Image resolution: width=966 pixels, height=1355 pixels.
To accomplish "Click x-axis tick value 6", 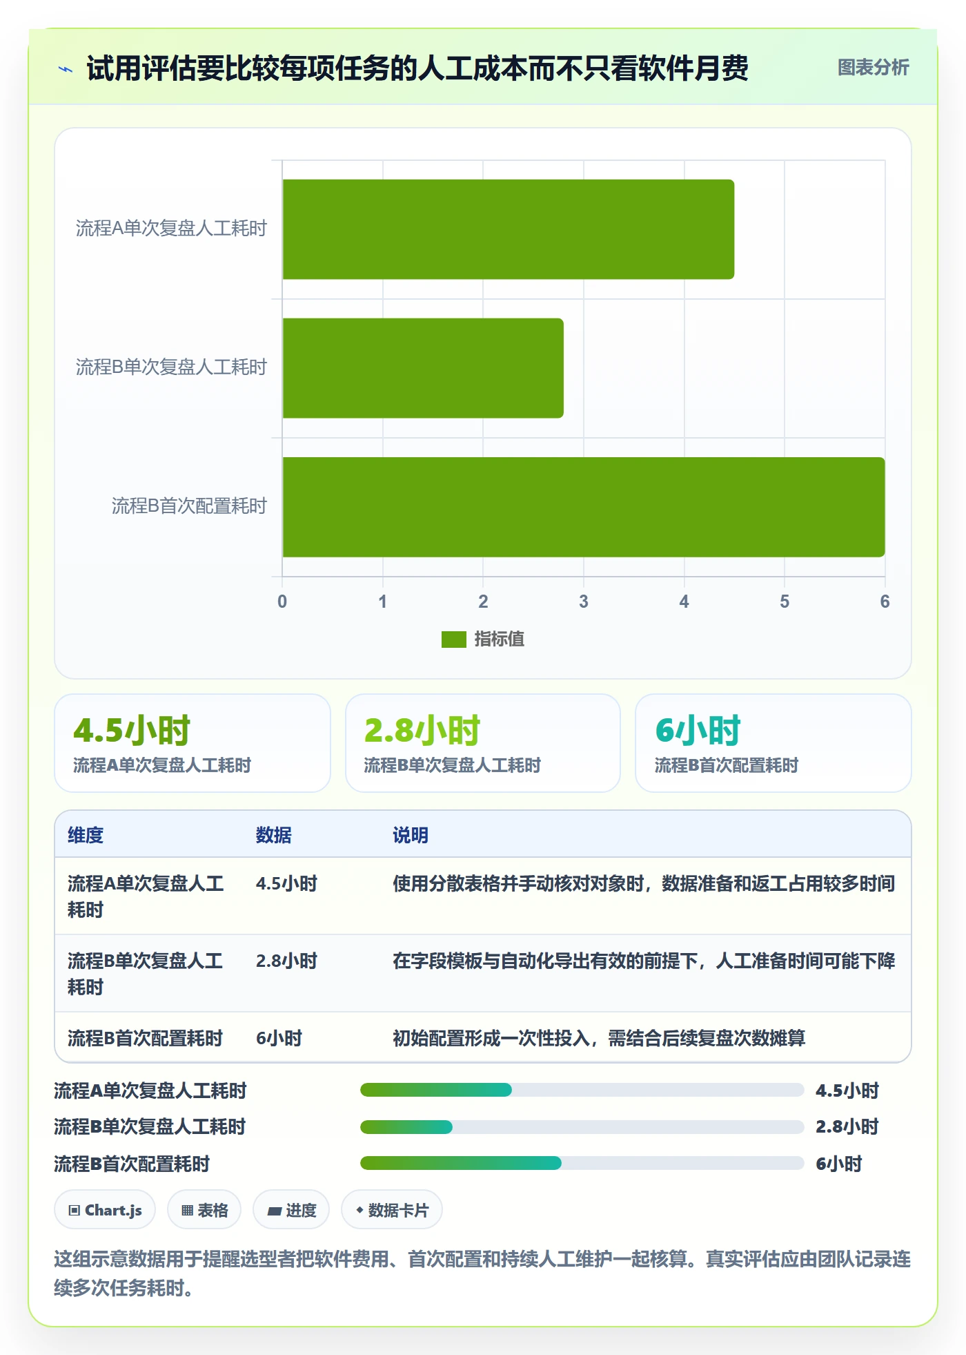I will 885,602.
